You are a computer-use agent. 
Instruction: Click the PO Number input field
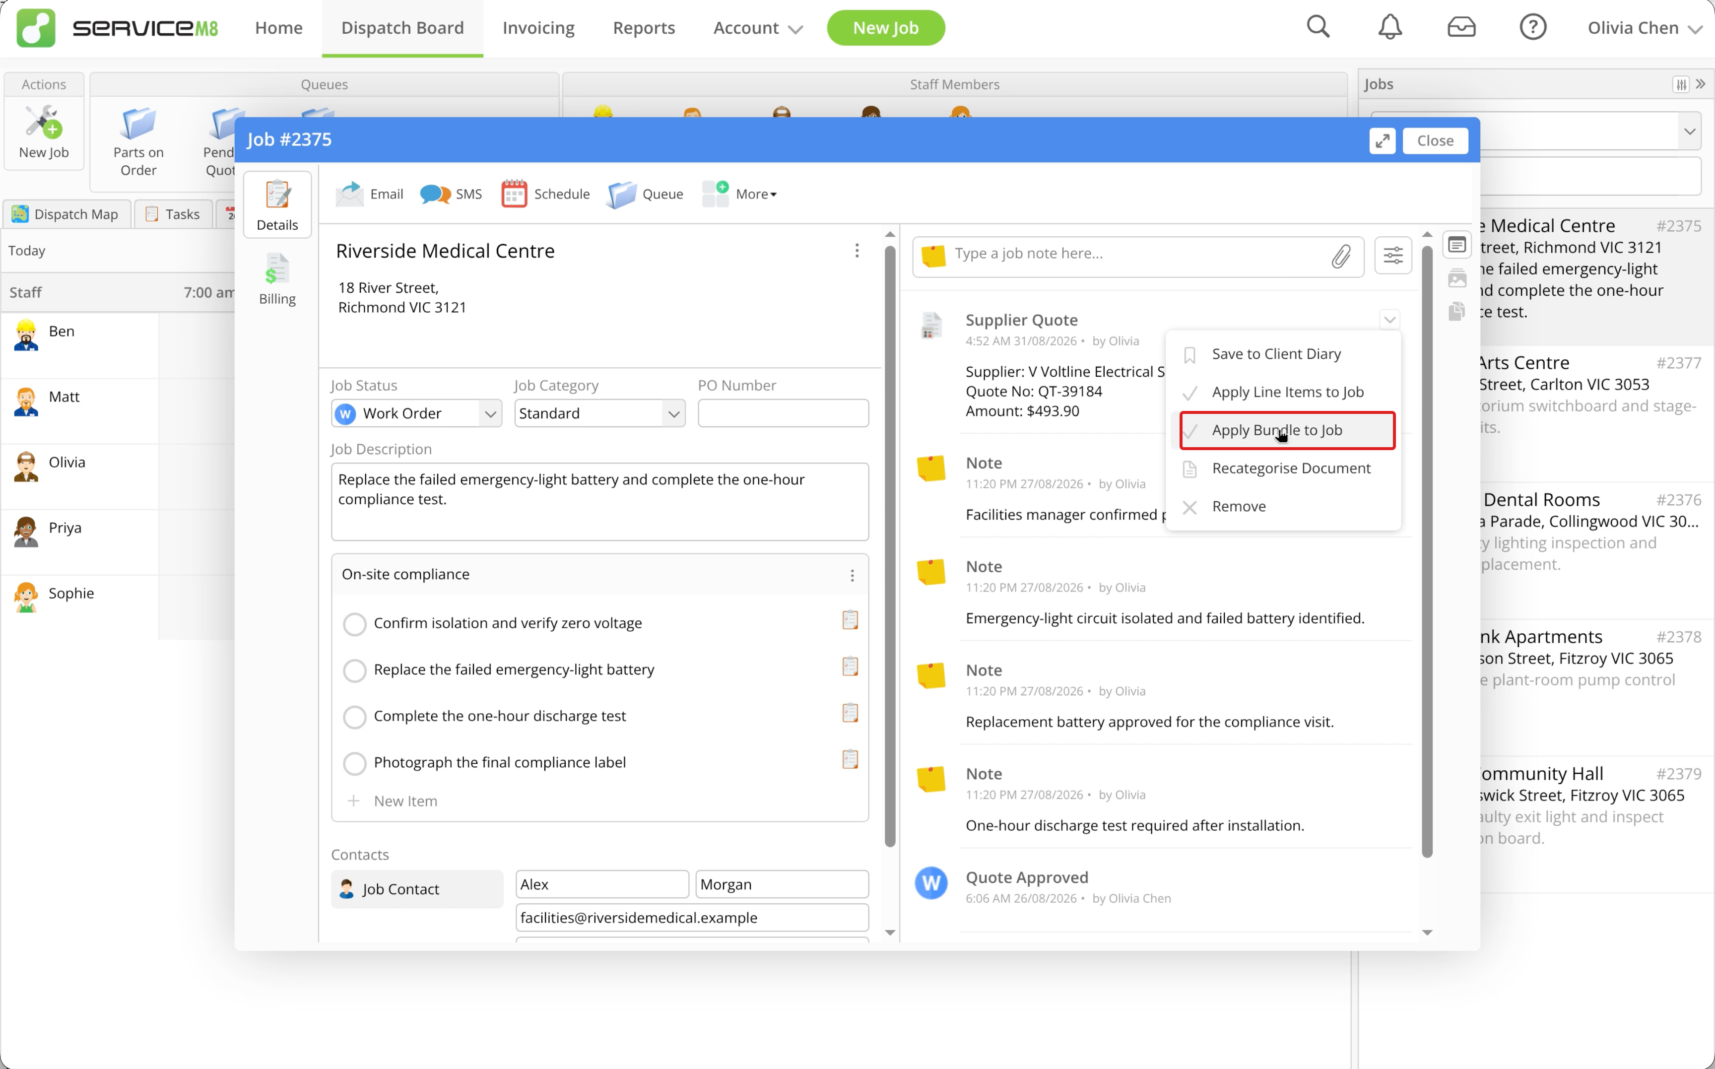click(783, 413)
